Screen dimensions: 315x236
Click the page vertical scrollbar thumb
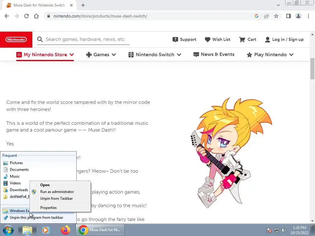pos(312,69)
